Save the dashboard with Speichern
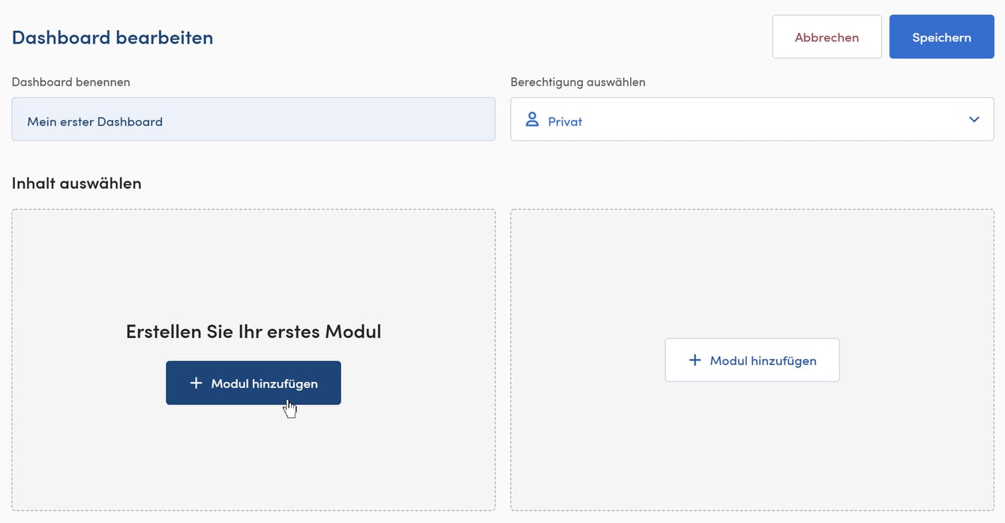Viewport: 1005px width, 523px height. [941, 36]
